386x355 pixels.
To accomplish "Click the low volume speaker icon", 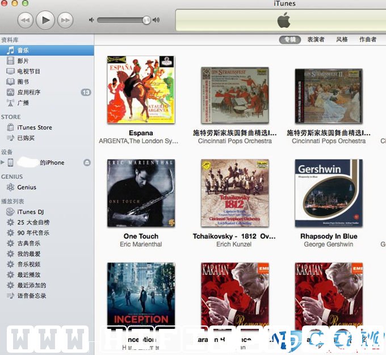I will pos(91,20).
